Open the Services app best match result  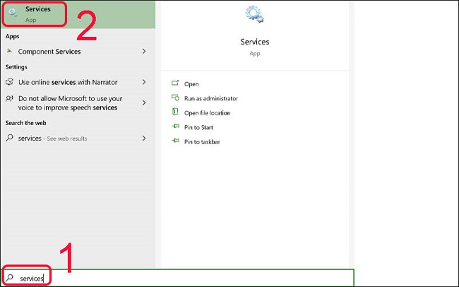pos(78,15)
